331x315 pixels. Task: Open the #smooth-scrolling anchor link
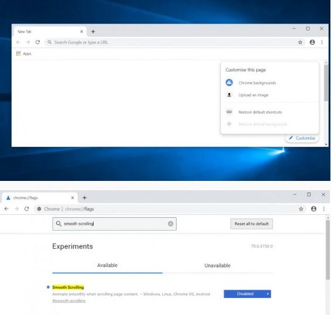(69, 300)
